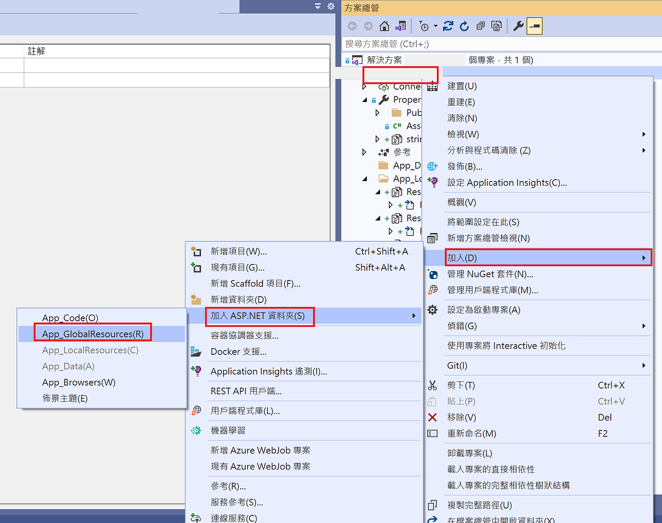Screen dimensions: 662x523
Task: Click the Application Insights 遙測 icon
Action: [x=196, y=371]
